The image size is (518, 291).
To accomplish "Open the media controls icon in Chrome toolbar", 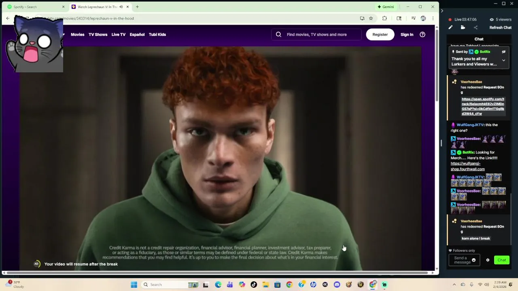I will (413, 18).
